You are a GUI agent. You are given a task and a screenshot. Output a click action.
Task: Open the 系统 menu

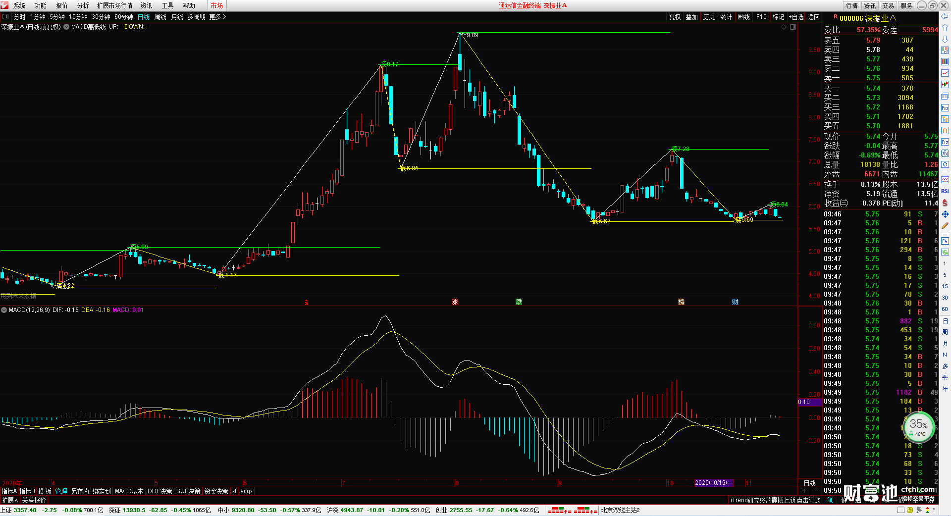pos(19,5)
